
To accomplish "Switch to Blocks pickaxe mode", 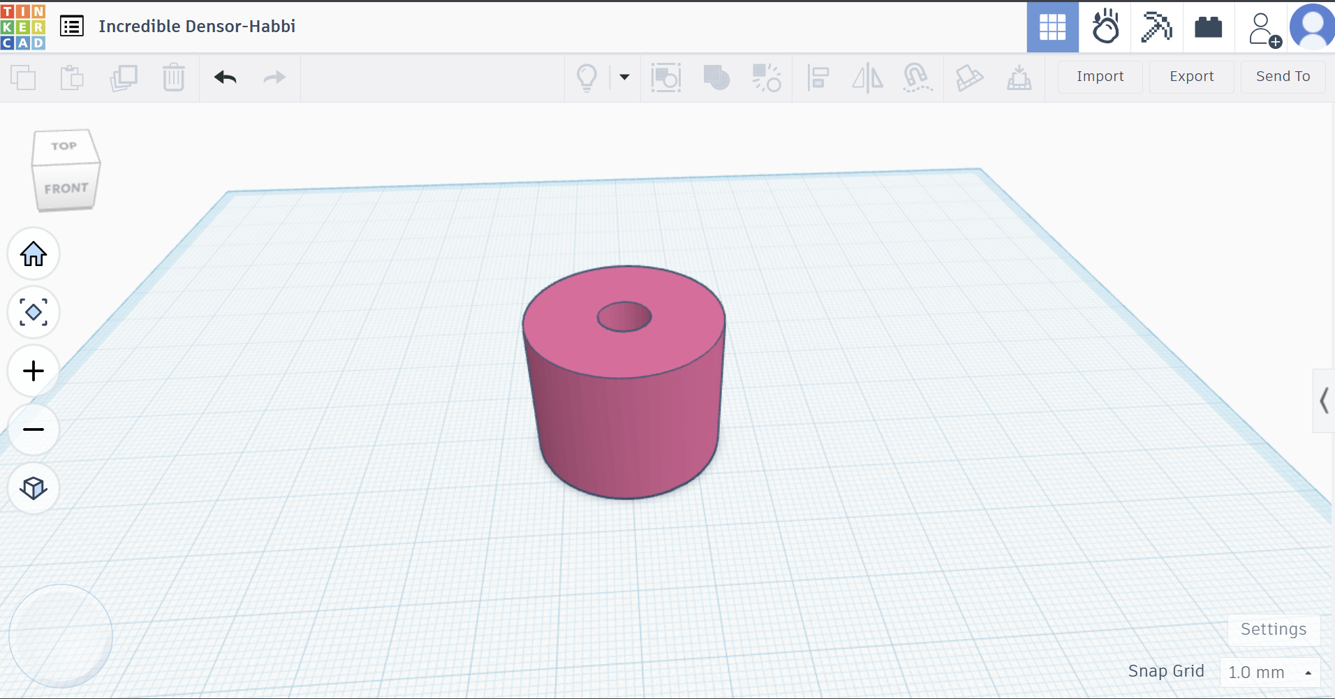I will 1156,27.
